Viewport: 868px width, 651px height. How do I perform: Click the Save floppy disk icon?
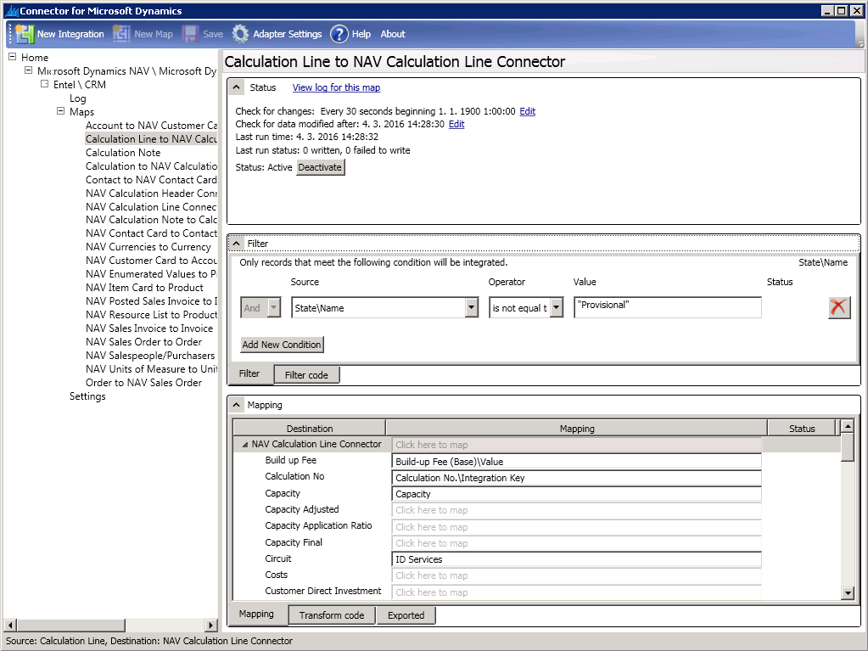pyautogui.click(x=190, y=34)
